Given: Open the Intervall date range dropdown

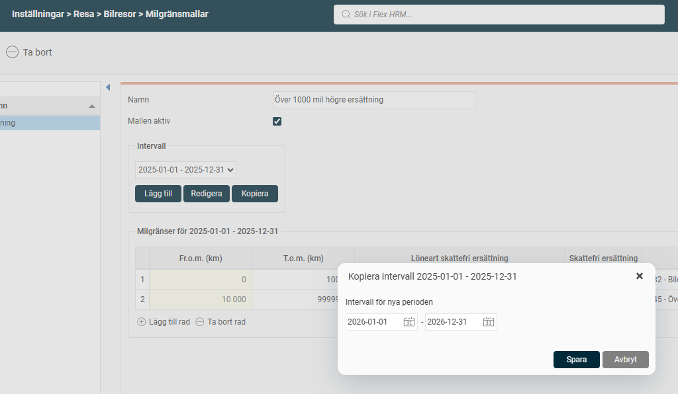Looking at the screenshot, I should click(185, 170).
